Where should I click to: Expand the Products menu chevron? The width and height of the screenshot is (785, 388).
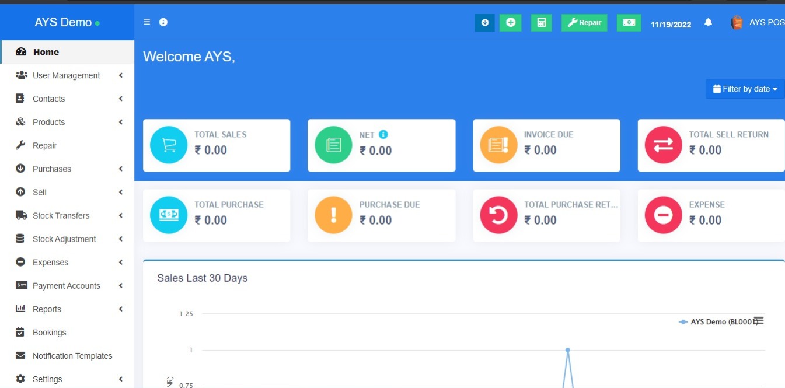tap(121, 122)
